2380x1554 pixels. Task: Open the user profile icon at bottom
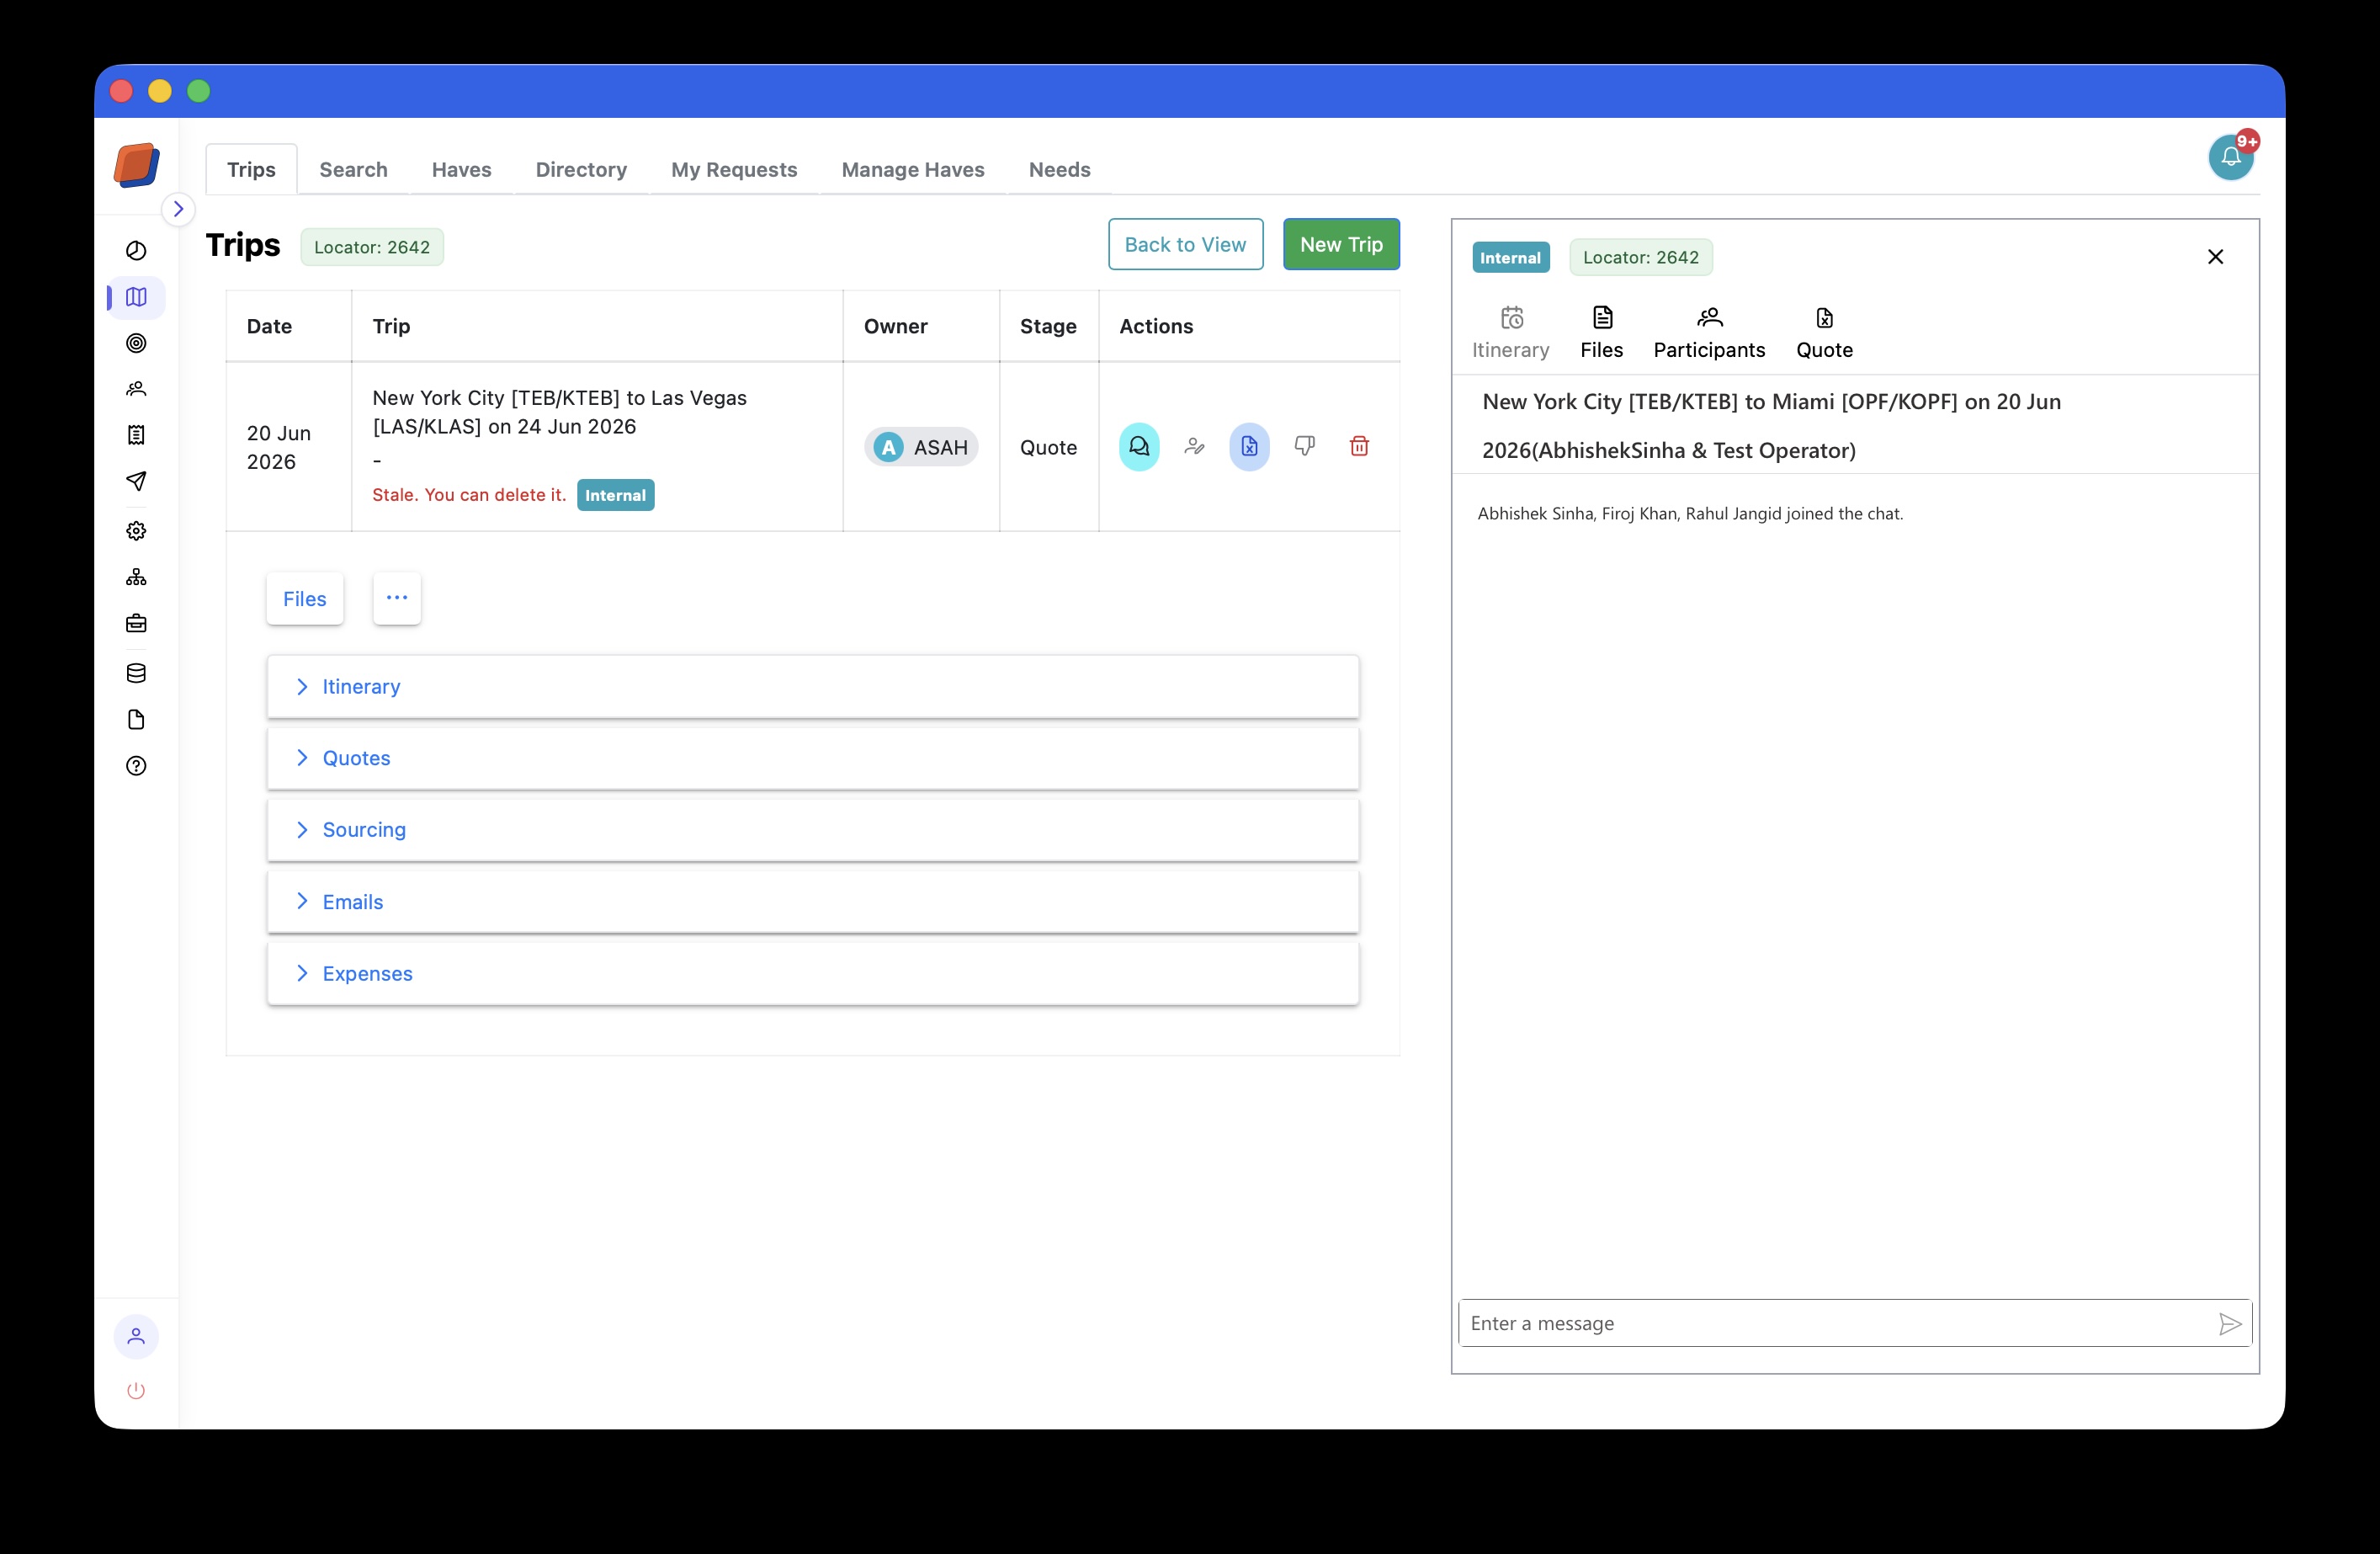tap(136, 1336)
